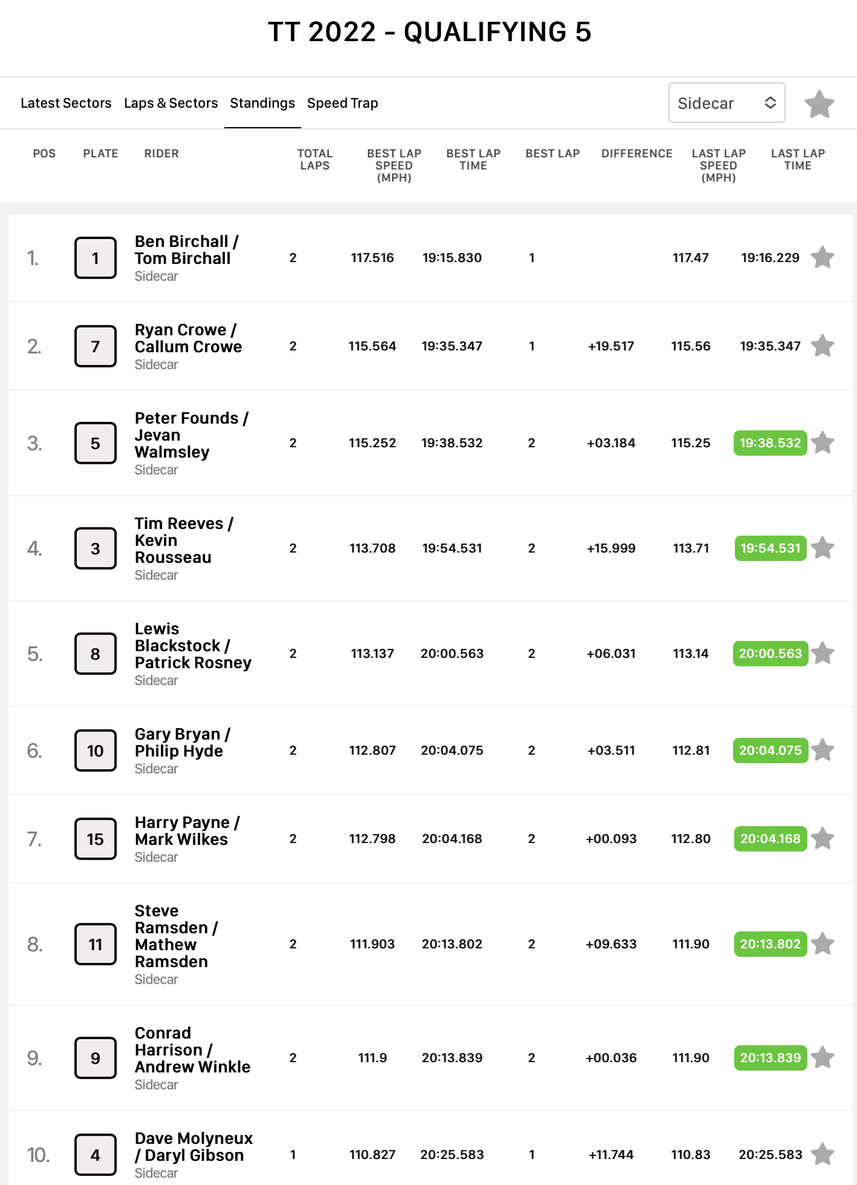The width and height of the screenshot is (857, 1185).
Task: Favorite Harry Payne / Mark Wilkes star
Action: (x=823, y=839)
